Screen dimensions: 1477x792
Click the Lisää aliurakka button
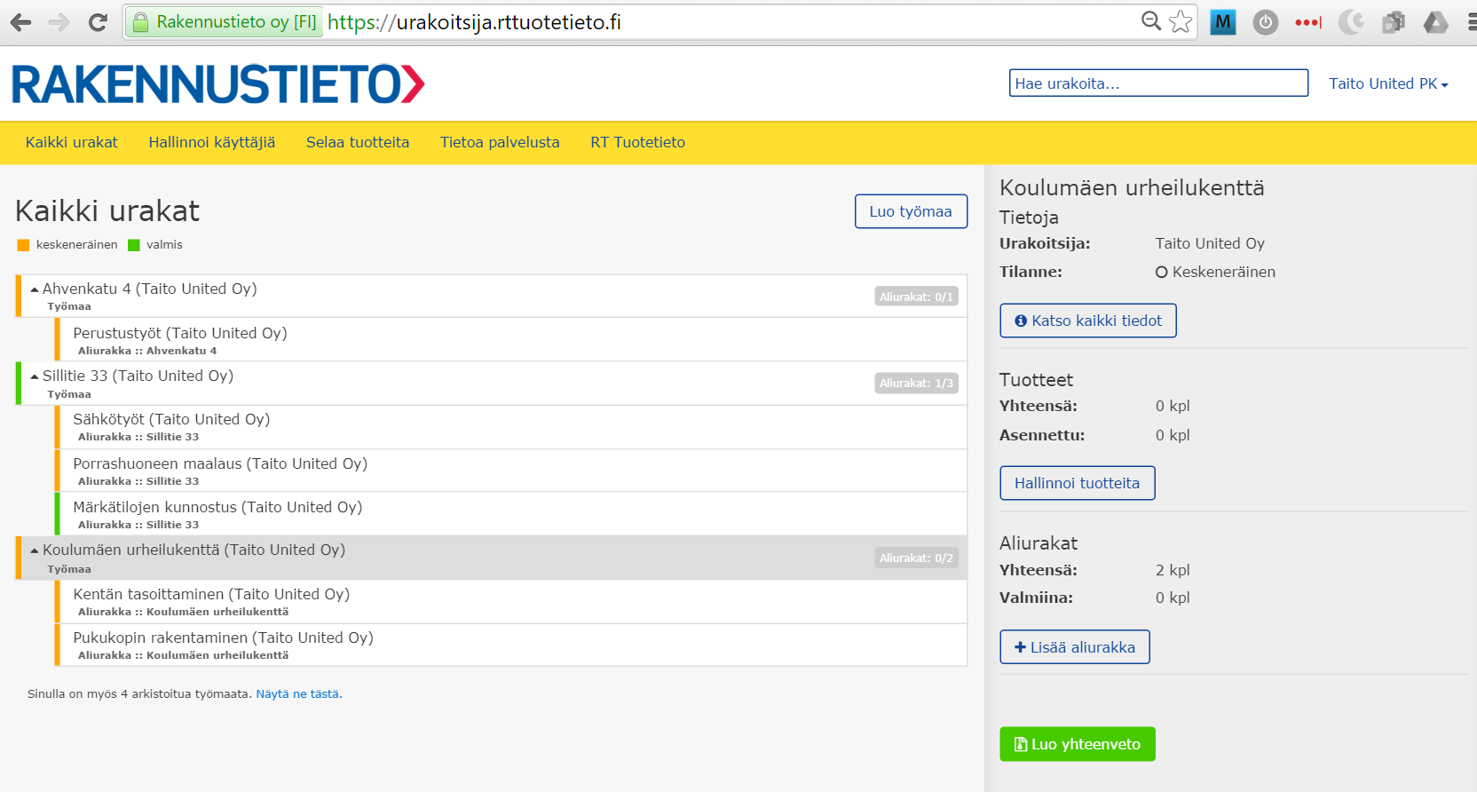tap(1075, 647)
